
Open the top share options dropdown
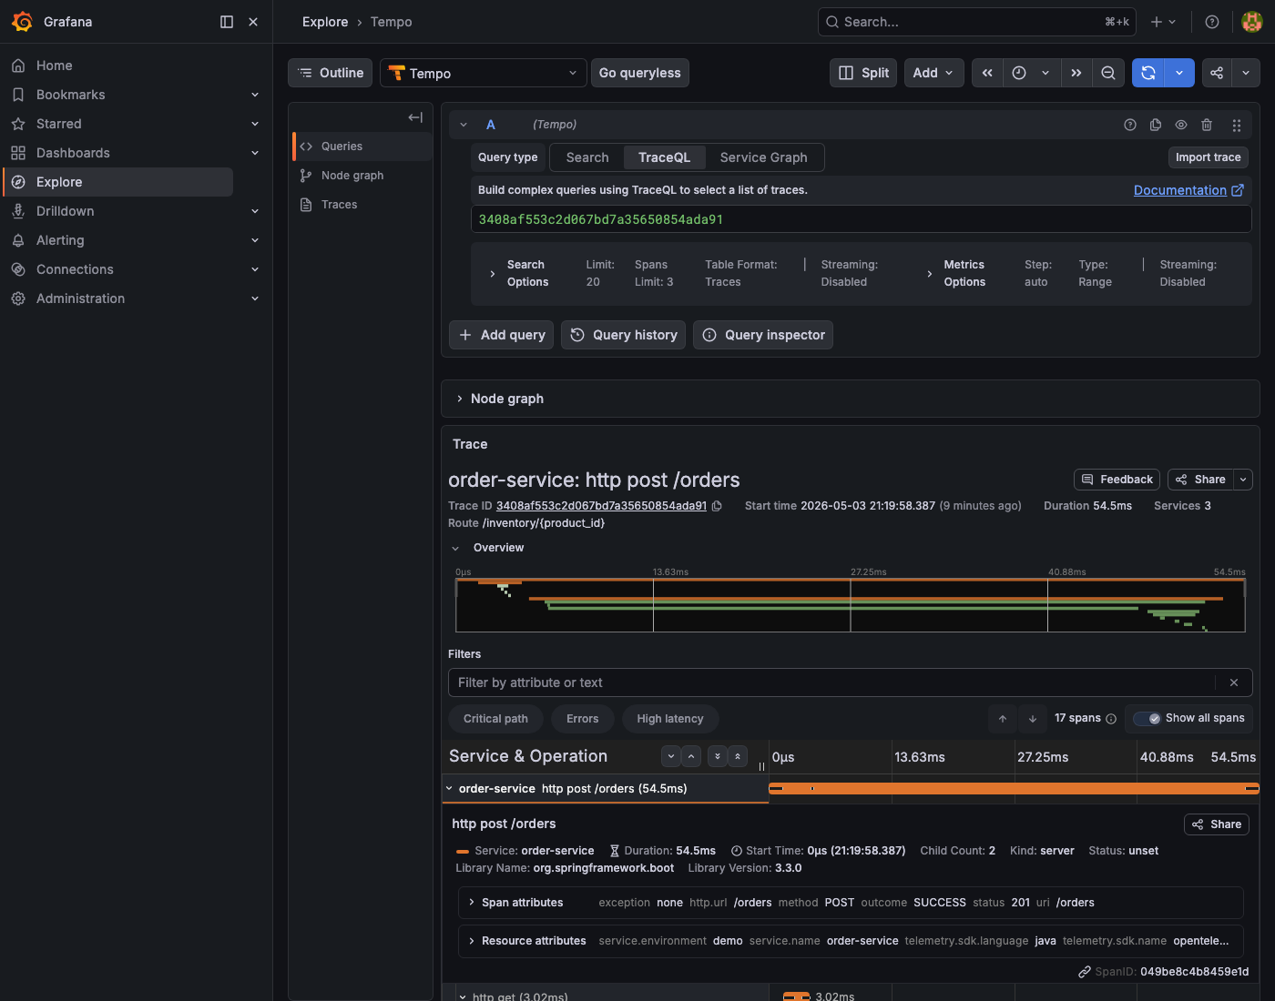1245,73
